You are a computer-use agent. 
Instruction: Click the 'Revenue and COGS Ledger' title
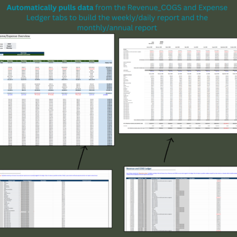pos(139,168)
